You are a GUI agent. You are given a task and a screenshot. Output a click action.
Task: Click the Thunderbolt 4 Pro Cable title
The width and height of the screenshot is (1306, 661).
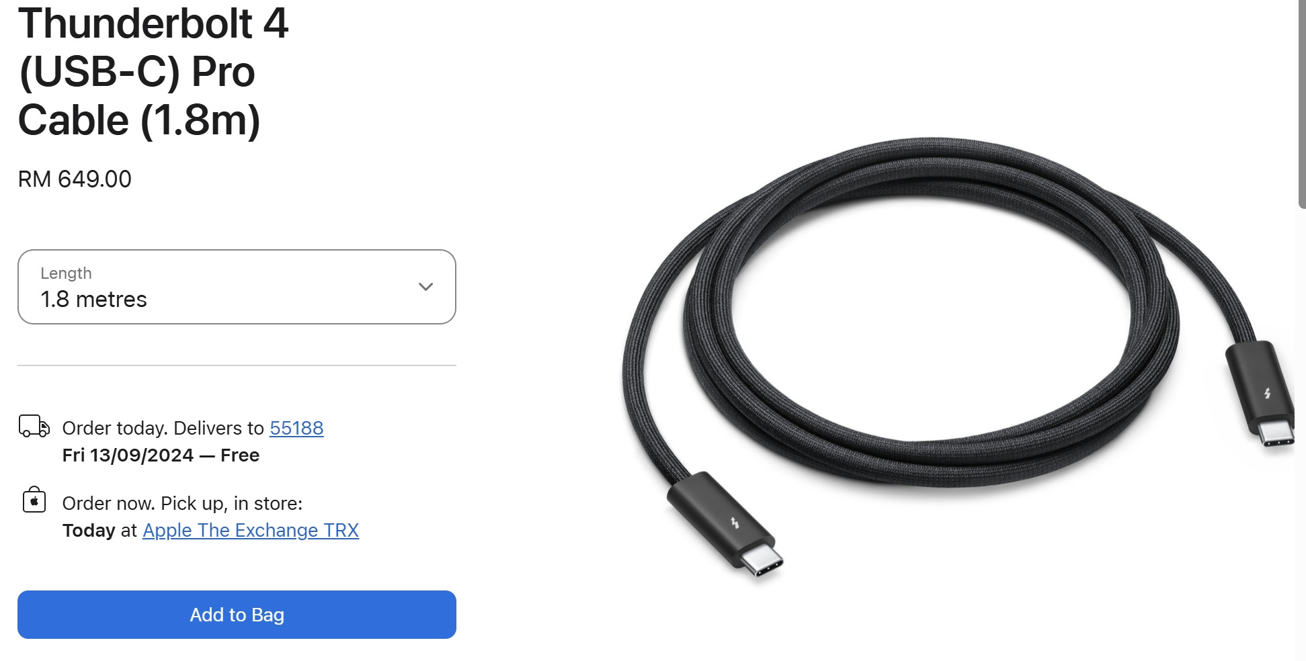coord(153,71)
